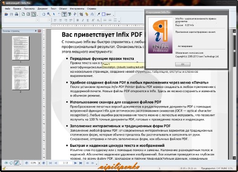
Task: Open the Документ menu
Action: click(x=42, y=9)
